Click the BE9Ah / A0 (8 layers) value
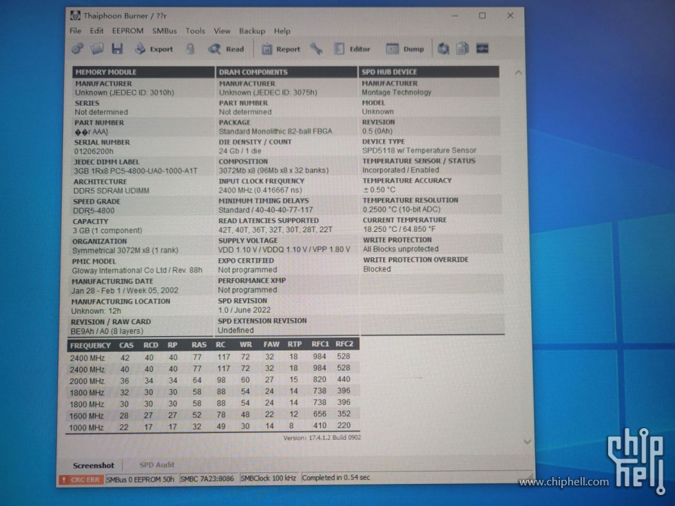 click(107, 331)
